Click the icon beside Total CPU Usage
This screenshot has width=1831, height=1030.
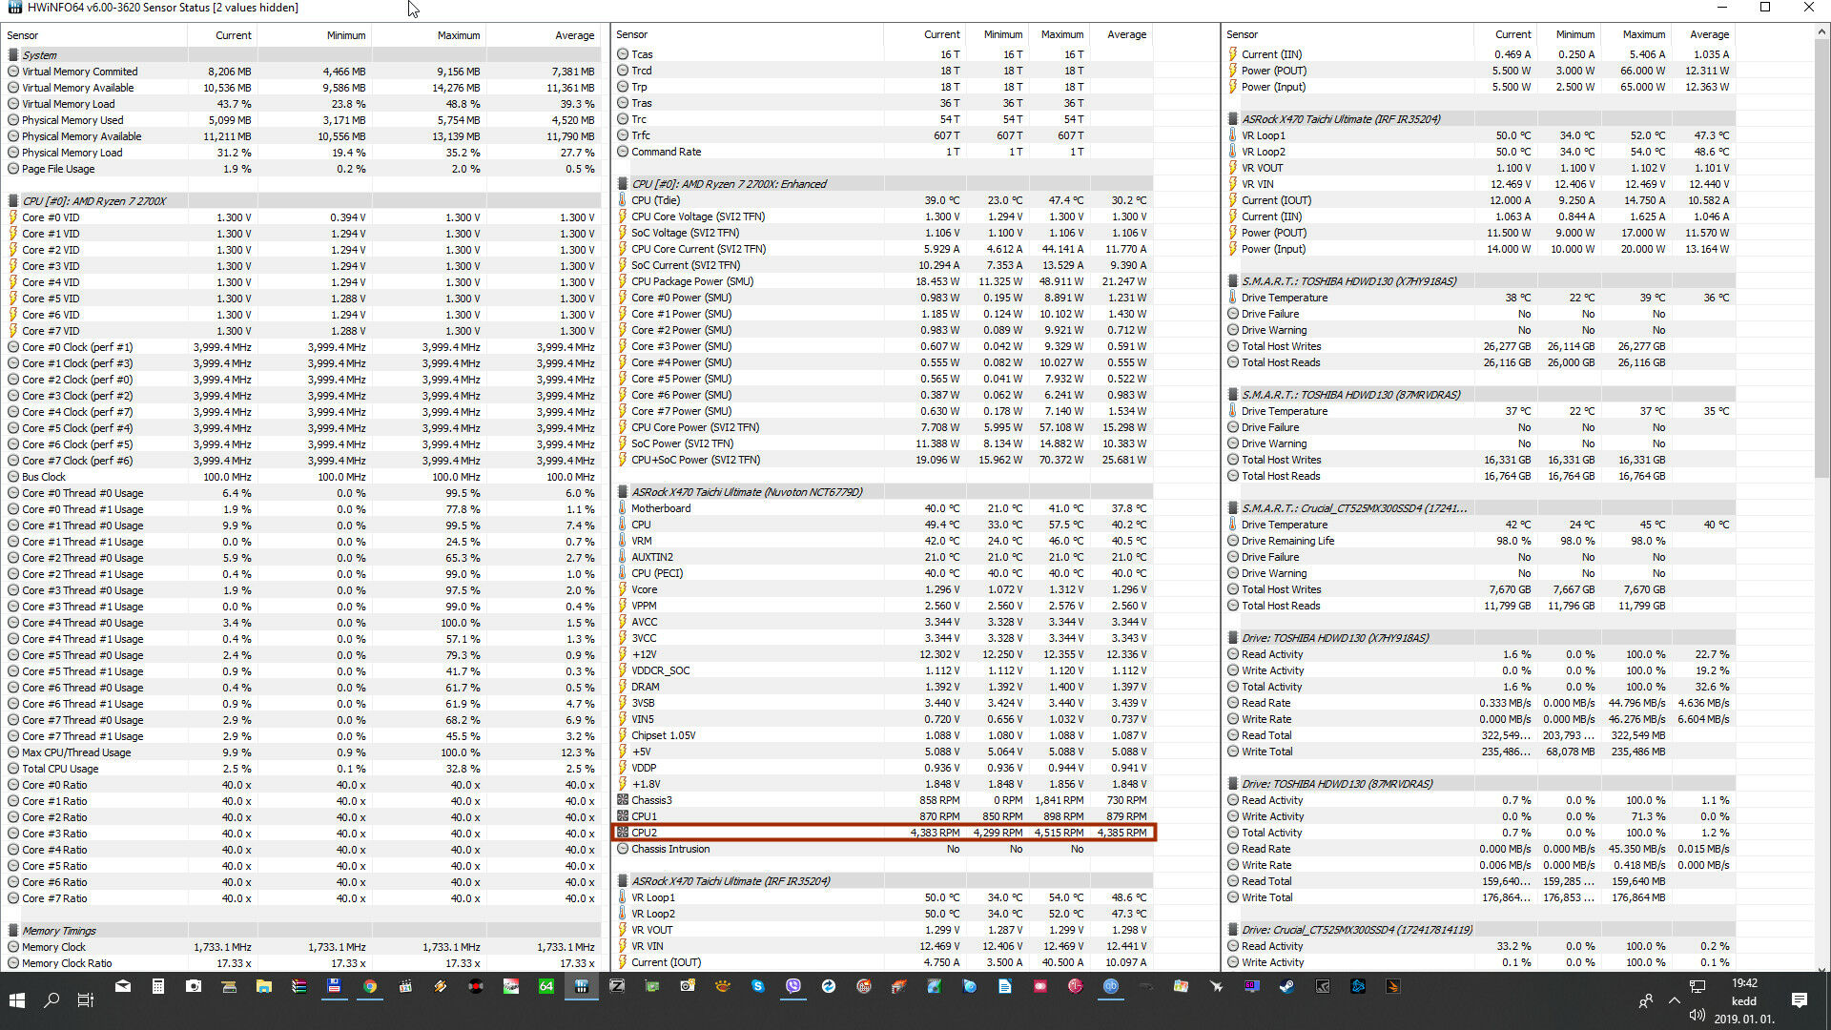(13, 769)
